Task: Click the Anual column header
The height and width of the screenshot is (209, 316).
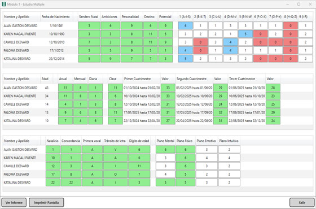Action: coord(65,79)
